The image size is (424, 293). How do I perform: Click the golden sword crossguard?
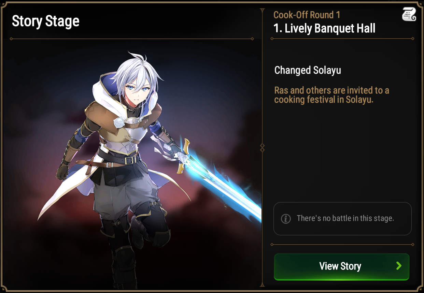(x=184, y=155)
